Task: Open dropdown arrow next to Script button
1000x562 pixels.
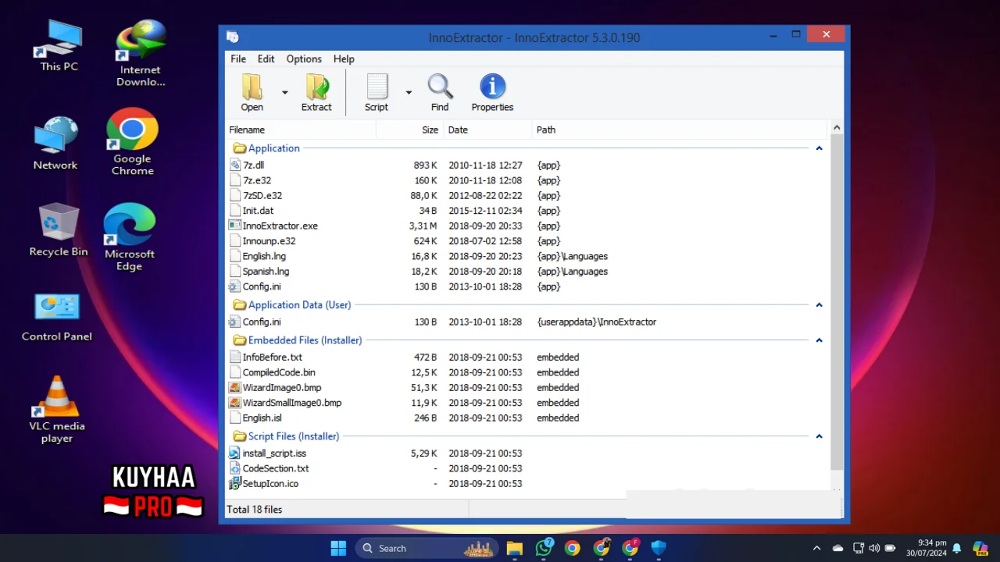Action: coord(408,92)
